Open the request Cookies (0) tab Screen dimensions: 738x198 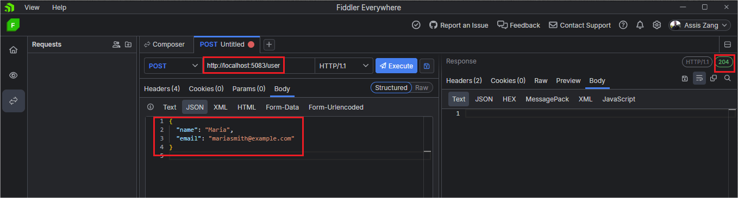tap(206, 88)
